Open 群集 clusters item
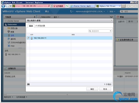139x103 pixels. [x=12, y=32]
